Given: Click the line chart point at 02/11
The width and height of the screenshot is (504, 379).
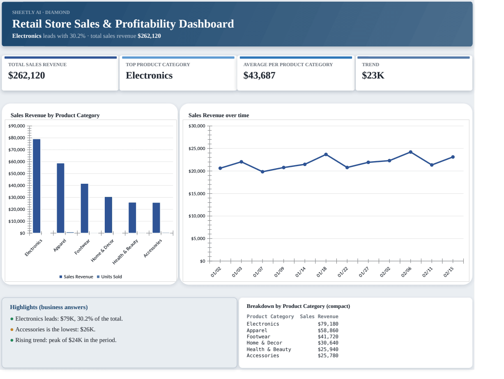Looking at the screenshot, I should (432, 165).
